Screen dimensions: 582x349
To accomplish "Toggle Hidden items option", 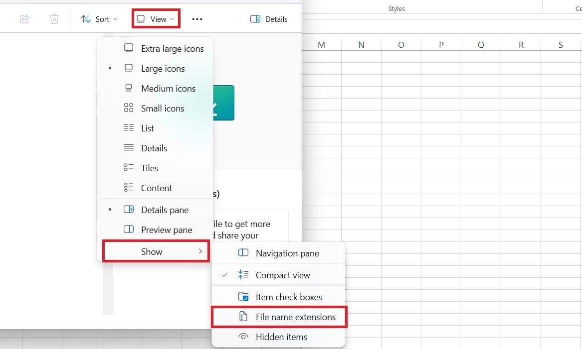I will coord(278,337).
